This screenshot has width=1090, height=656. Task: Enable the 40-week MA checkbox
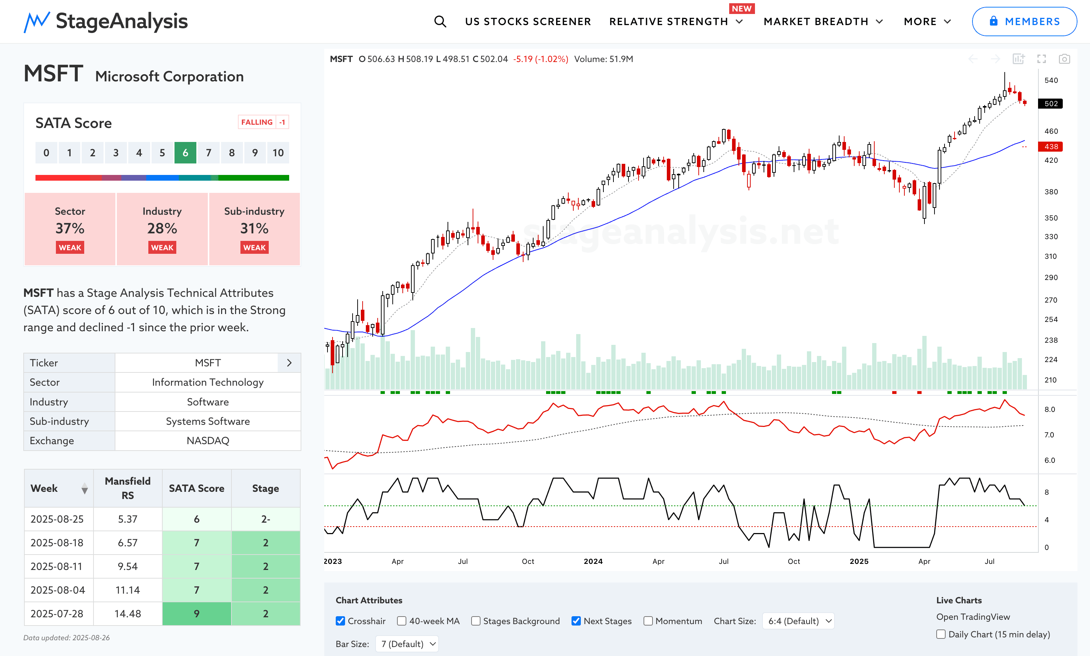tap(402, 621)
